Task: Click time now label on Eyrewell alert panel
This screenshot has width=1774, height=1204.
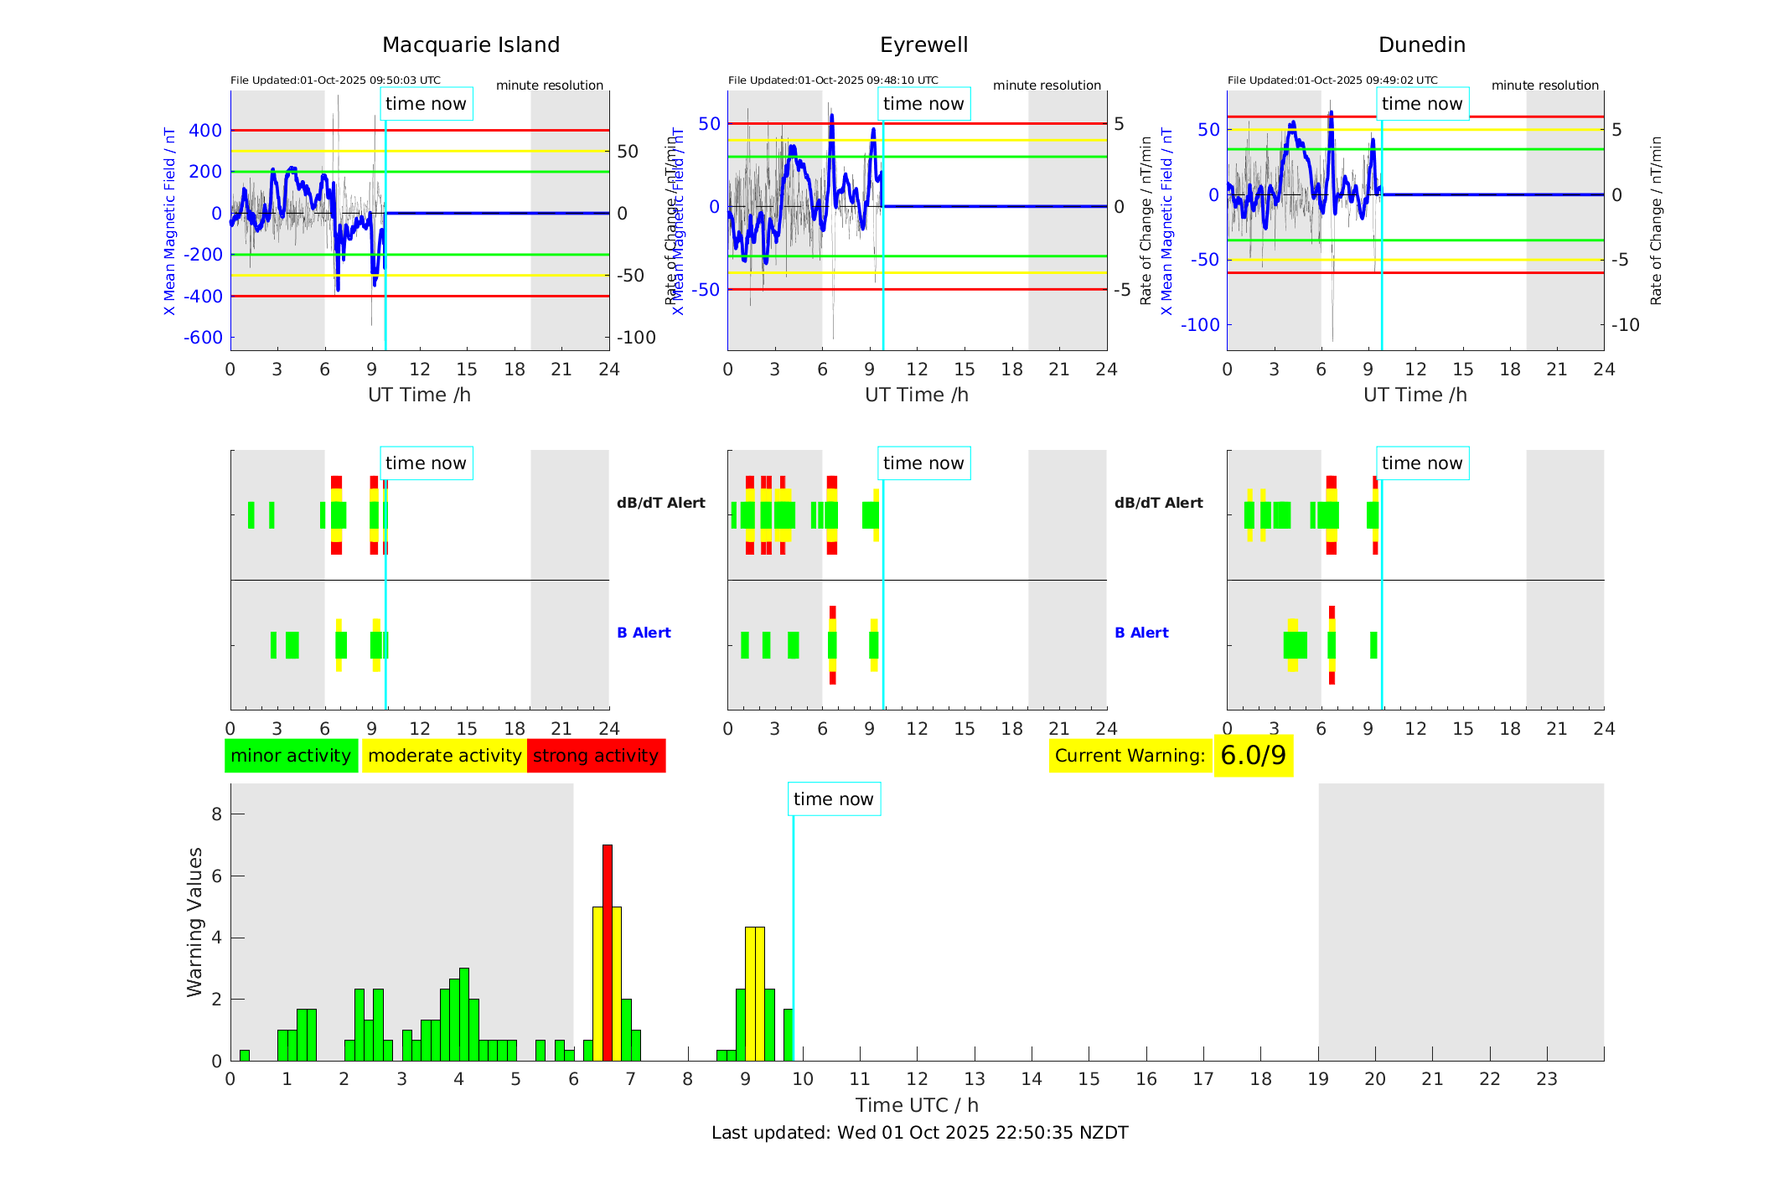Action: point(923,463)
